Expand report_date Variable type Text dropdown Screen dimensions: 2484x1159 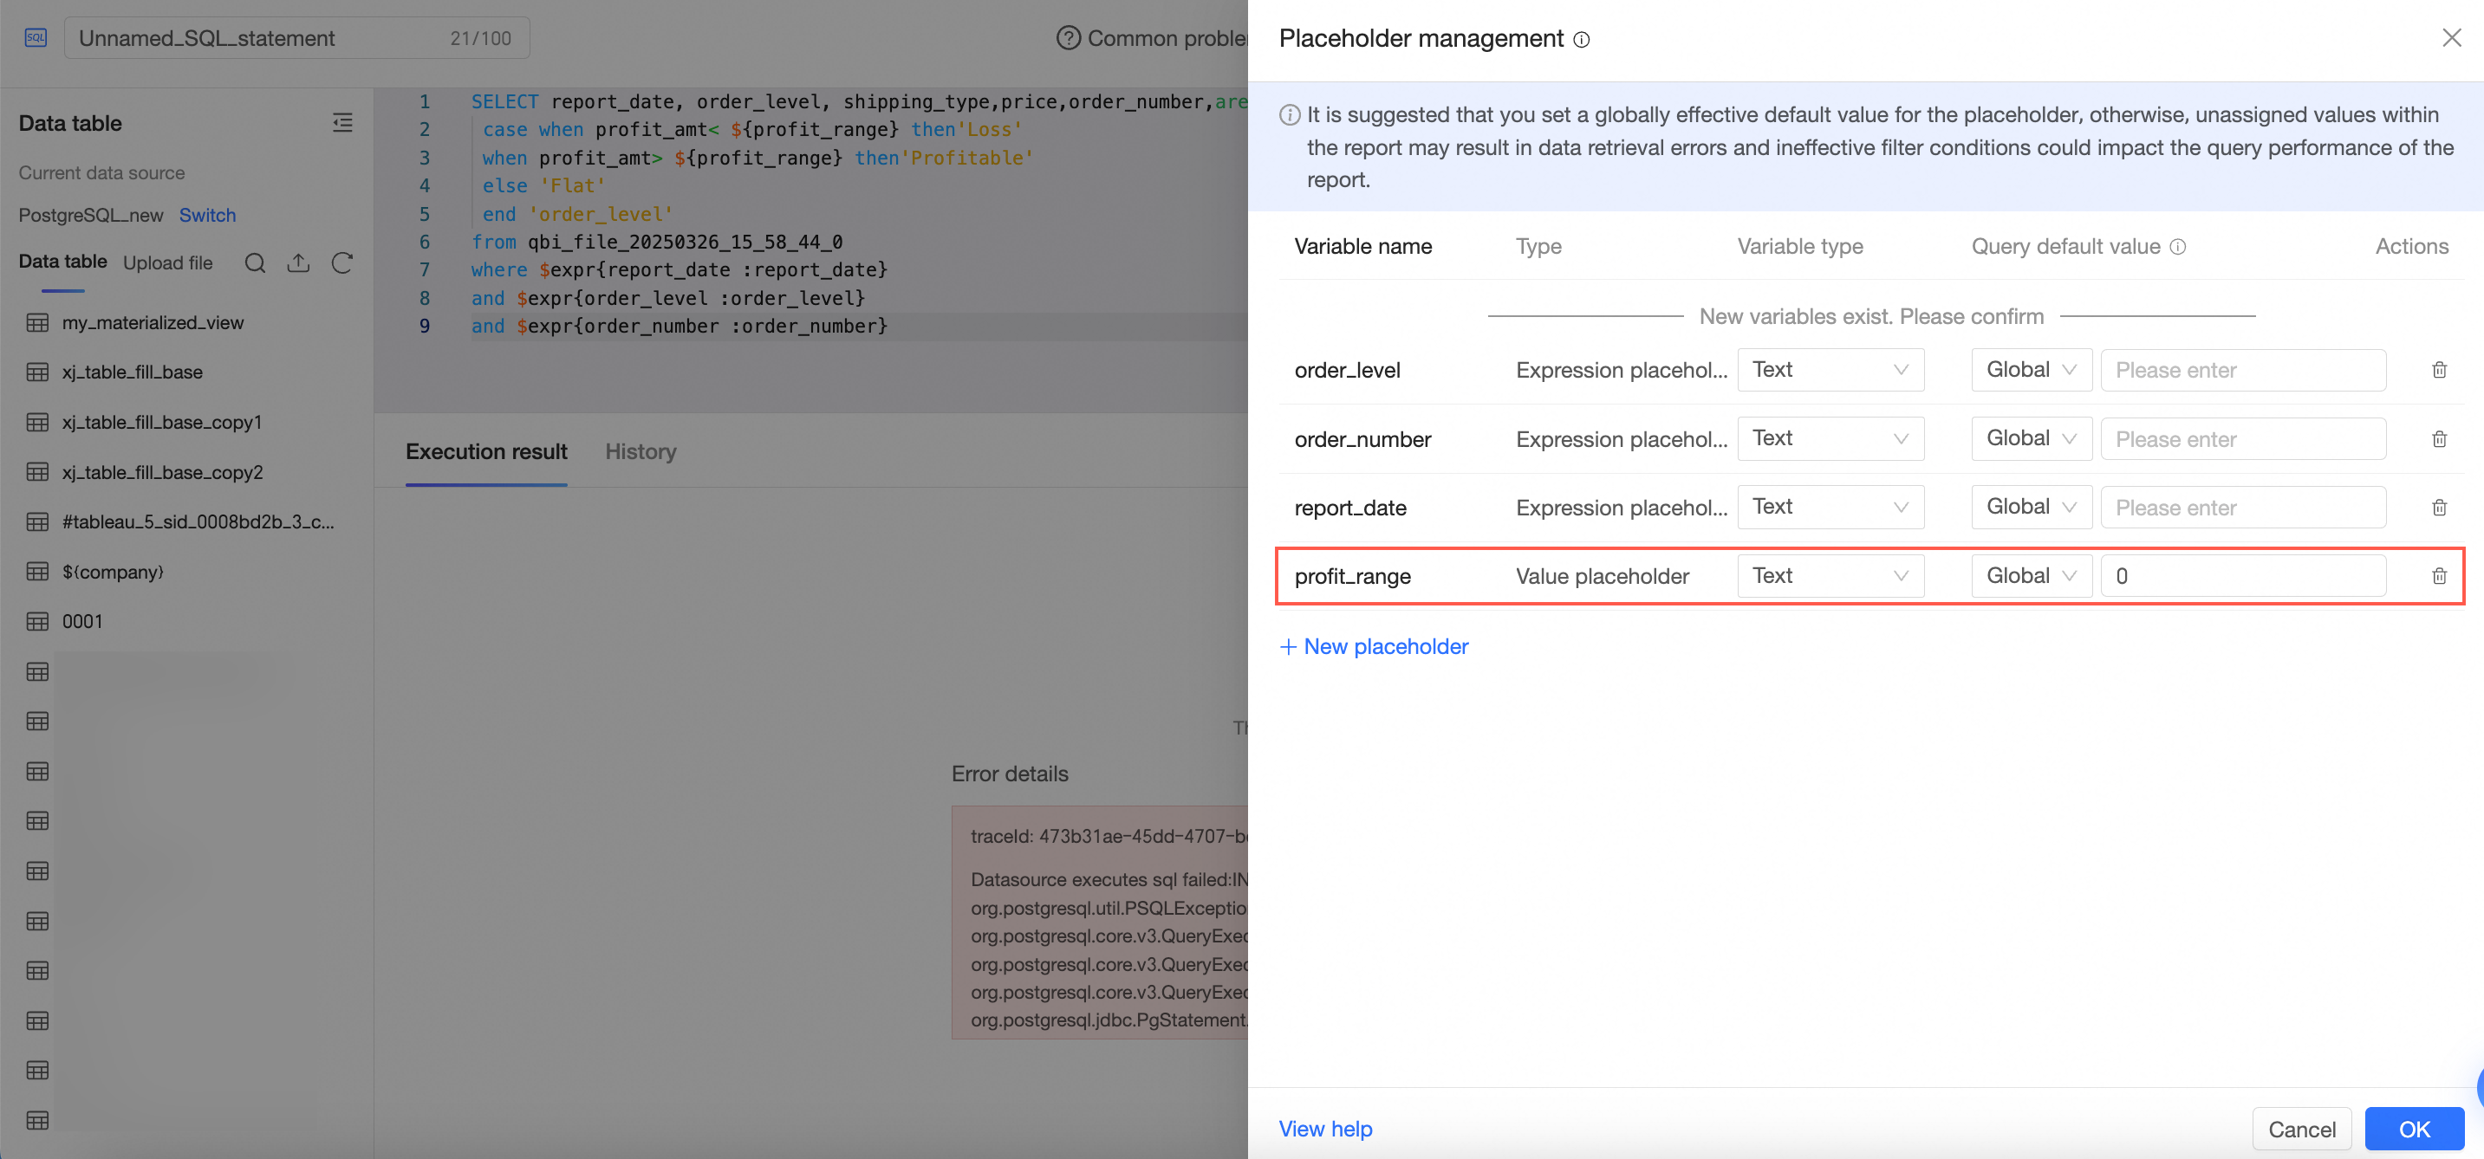pyautogui.click(x=1830, y=508)
